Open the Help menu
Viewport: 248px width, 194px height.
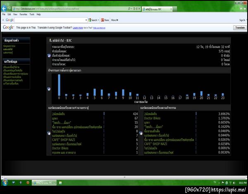tap(38, 14)
